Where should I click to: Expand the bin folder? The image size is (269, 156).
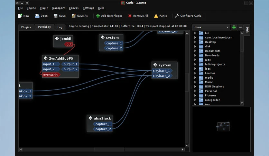pos(195,33)
